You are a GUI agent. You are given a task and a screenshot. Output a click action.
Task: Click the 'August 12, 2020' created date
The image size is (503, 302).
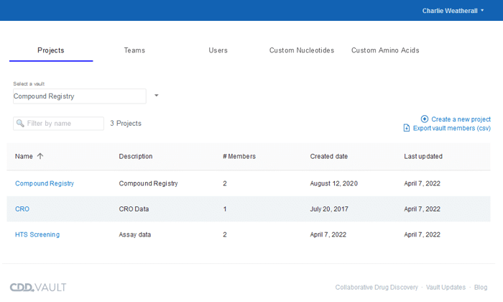pos(333,183)
